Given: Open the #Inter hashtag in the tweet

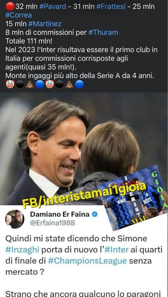Looking at the screenshot, I should pos(116,250).
